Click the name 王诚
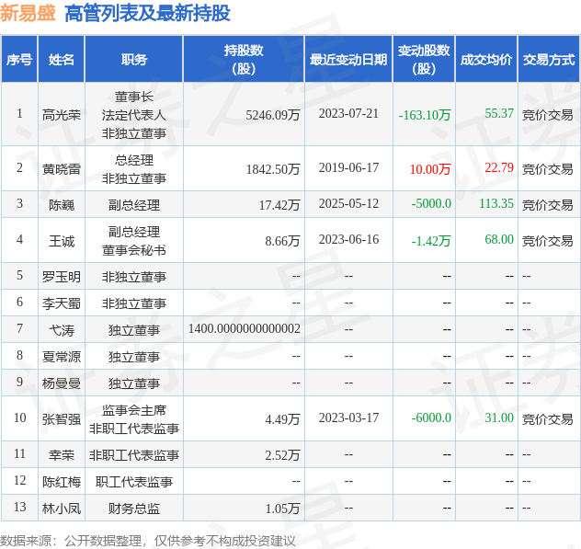Screen dimensions: 581x549 pyautogui.click(x=62, y=241)
